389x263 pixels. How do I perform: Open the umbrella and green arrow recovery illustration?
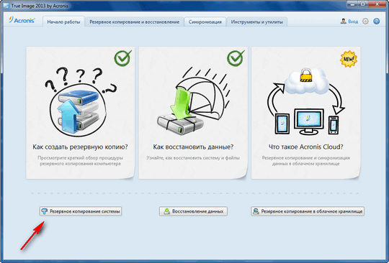pyautogui.click(x=194, y=101)
